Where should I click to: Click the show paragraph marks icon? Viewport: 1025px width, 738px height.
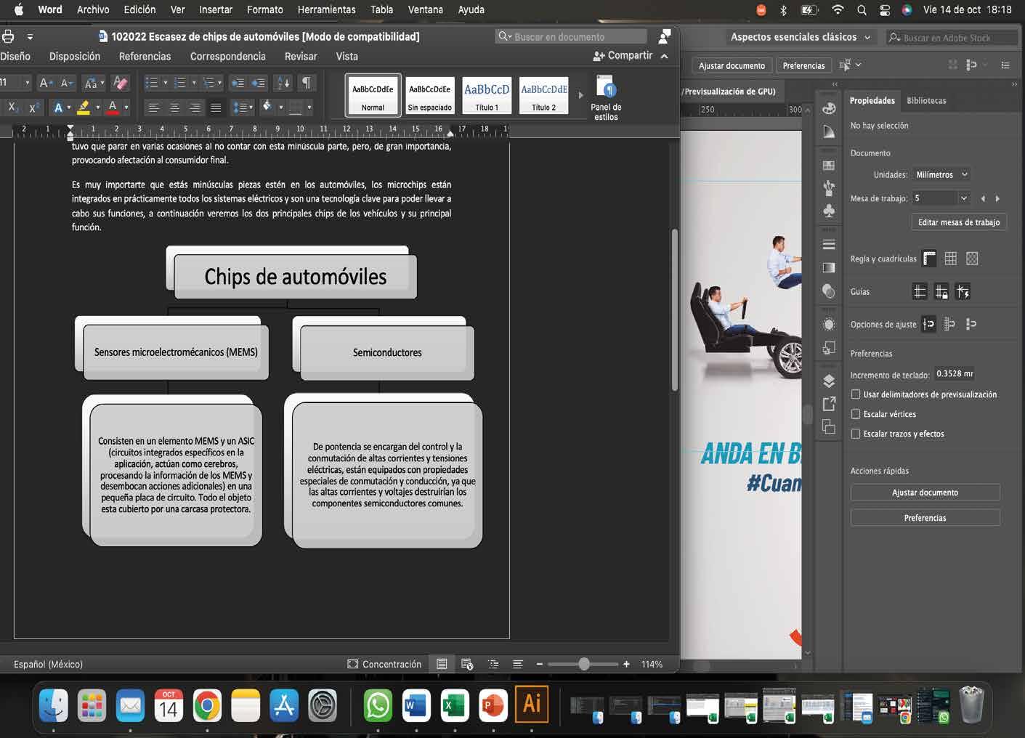tap(307, 83)
